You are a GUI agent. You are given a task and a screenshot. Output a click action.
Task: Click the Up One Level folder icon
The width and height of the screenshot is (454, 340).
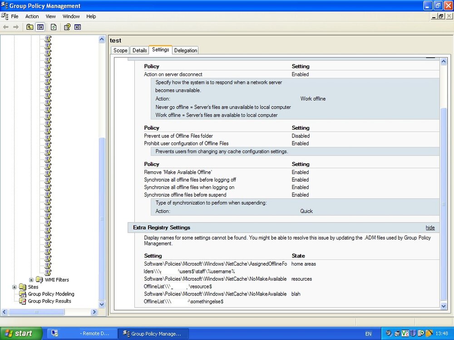point(30,27)
